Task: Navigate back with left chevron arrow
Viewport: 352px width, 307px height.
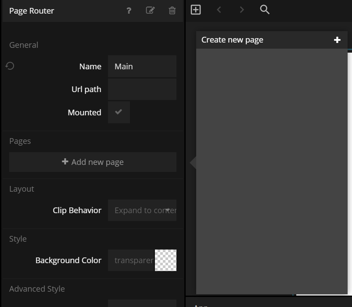Action: click(219, 10)
